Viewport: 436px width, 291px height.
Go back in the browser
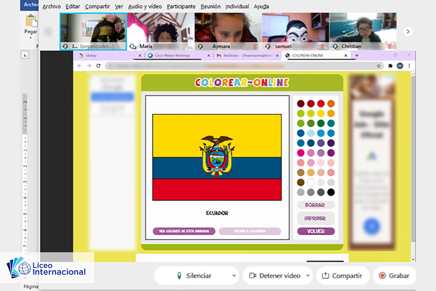click(80, 66)
